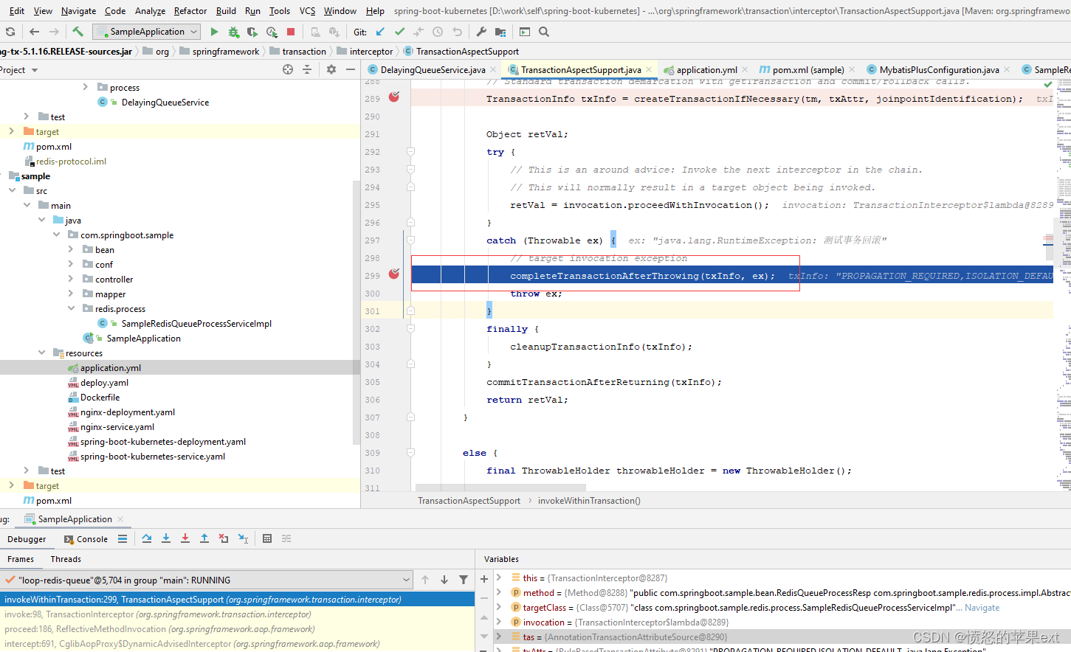Open Project Structure folder icon
Screen dimensions: 1071x652
click(x=500, y=32)
